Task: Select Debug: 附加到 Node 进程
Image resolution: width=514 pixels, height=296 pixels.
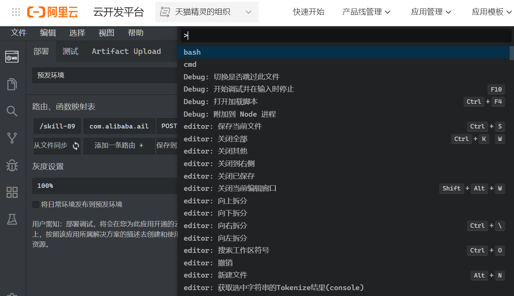Action: (x=343, y=114)
